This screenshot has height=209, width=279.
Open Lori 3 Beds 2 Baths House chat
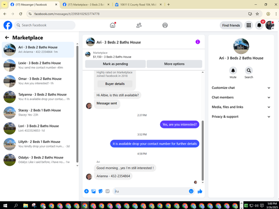click(38, 128)
